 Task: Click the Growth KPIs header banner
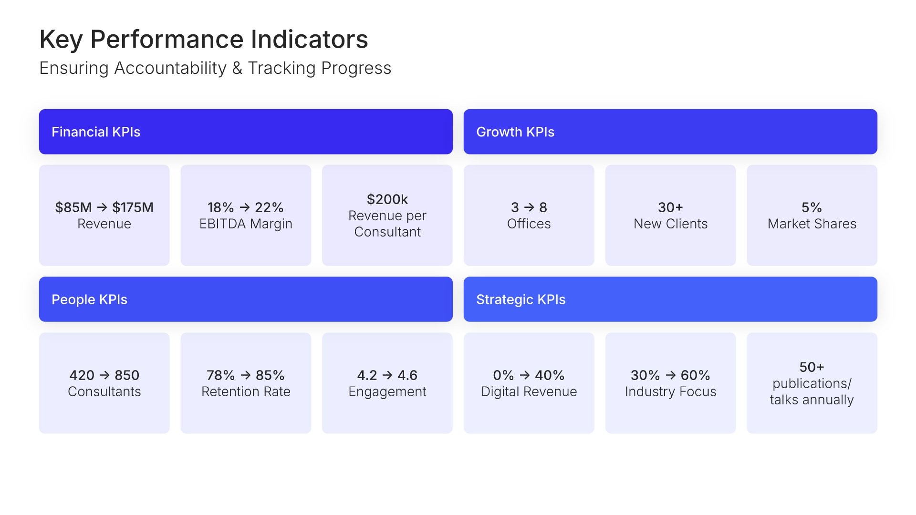[x=670, y=132]
